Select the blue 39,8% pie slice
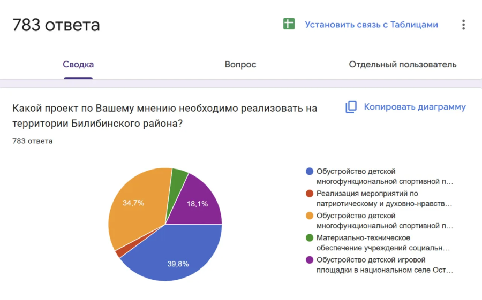482x300 pixels. [x=177, y=257]
